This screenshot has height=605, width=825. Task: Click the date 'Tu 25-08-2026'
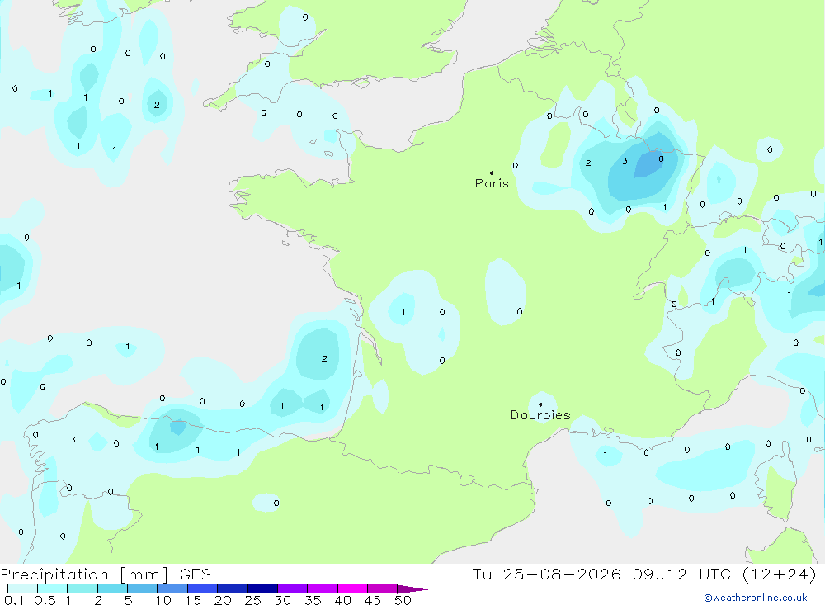pyautogui.click(x=546, y=574)
